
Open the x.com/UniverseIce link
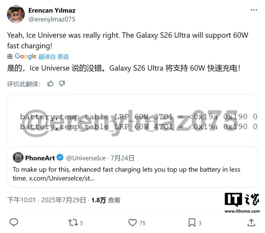coord(62,178)
